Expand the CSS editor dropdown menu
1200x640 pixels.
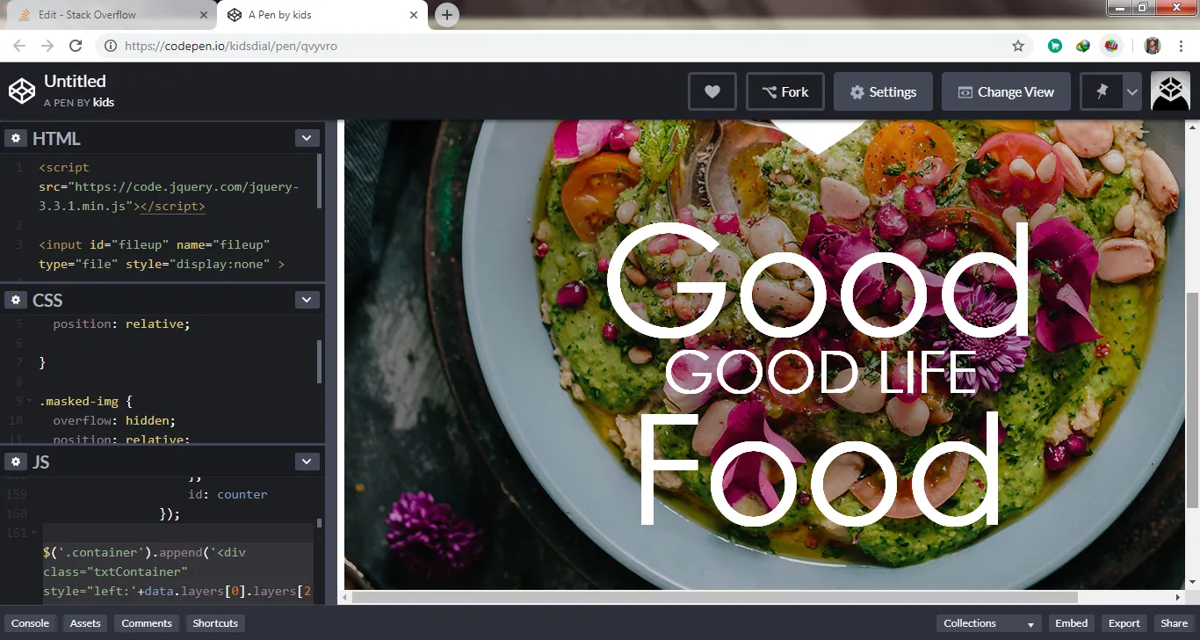(x=307, y=300)
